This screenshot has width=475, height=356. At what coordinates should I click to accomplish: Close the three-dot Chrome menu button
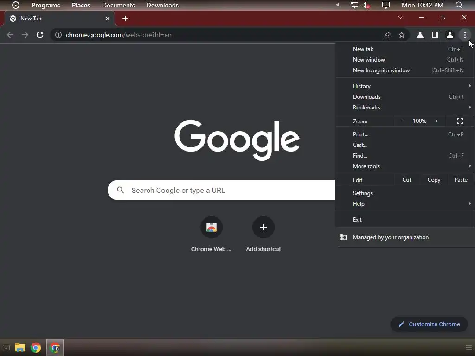click(465, 35)
